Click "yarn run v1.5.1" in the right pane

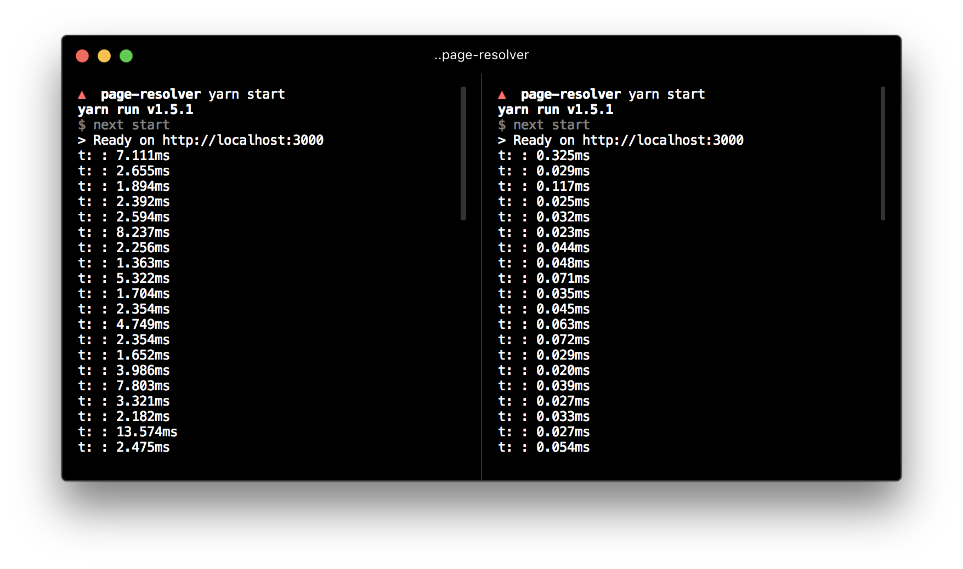(555, 110)
